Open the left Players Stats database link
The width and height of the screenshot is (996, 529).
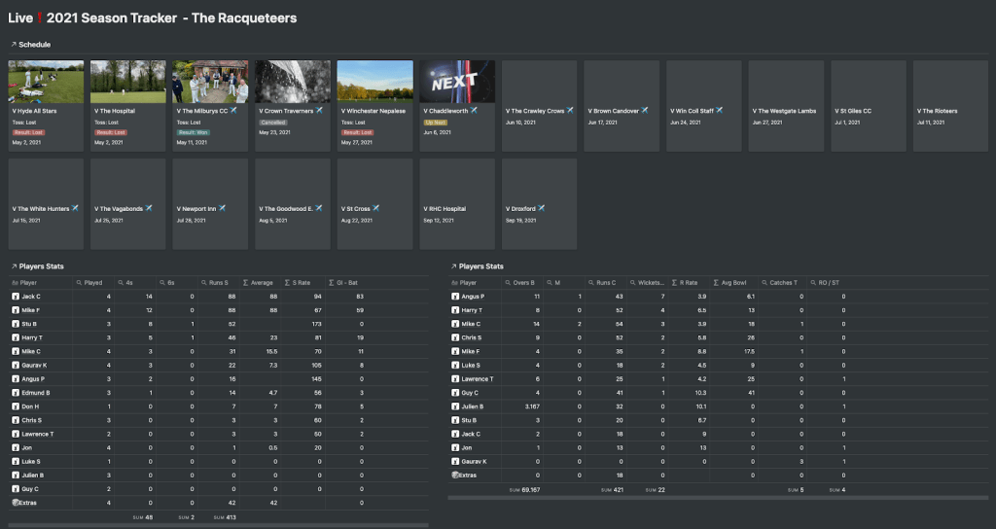click(42, 265)
